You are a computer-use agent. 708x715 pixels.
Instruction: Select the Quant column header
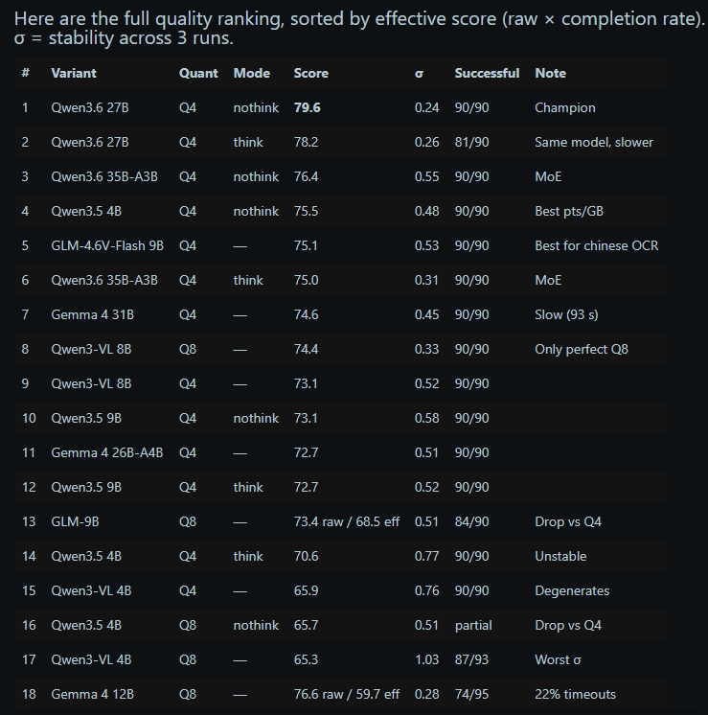[x=198, y=73]
